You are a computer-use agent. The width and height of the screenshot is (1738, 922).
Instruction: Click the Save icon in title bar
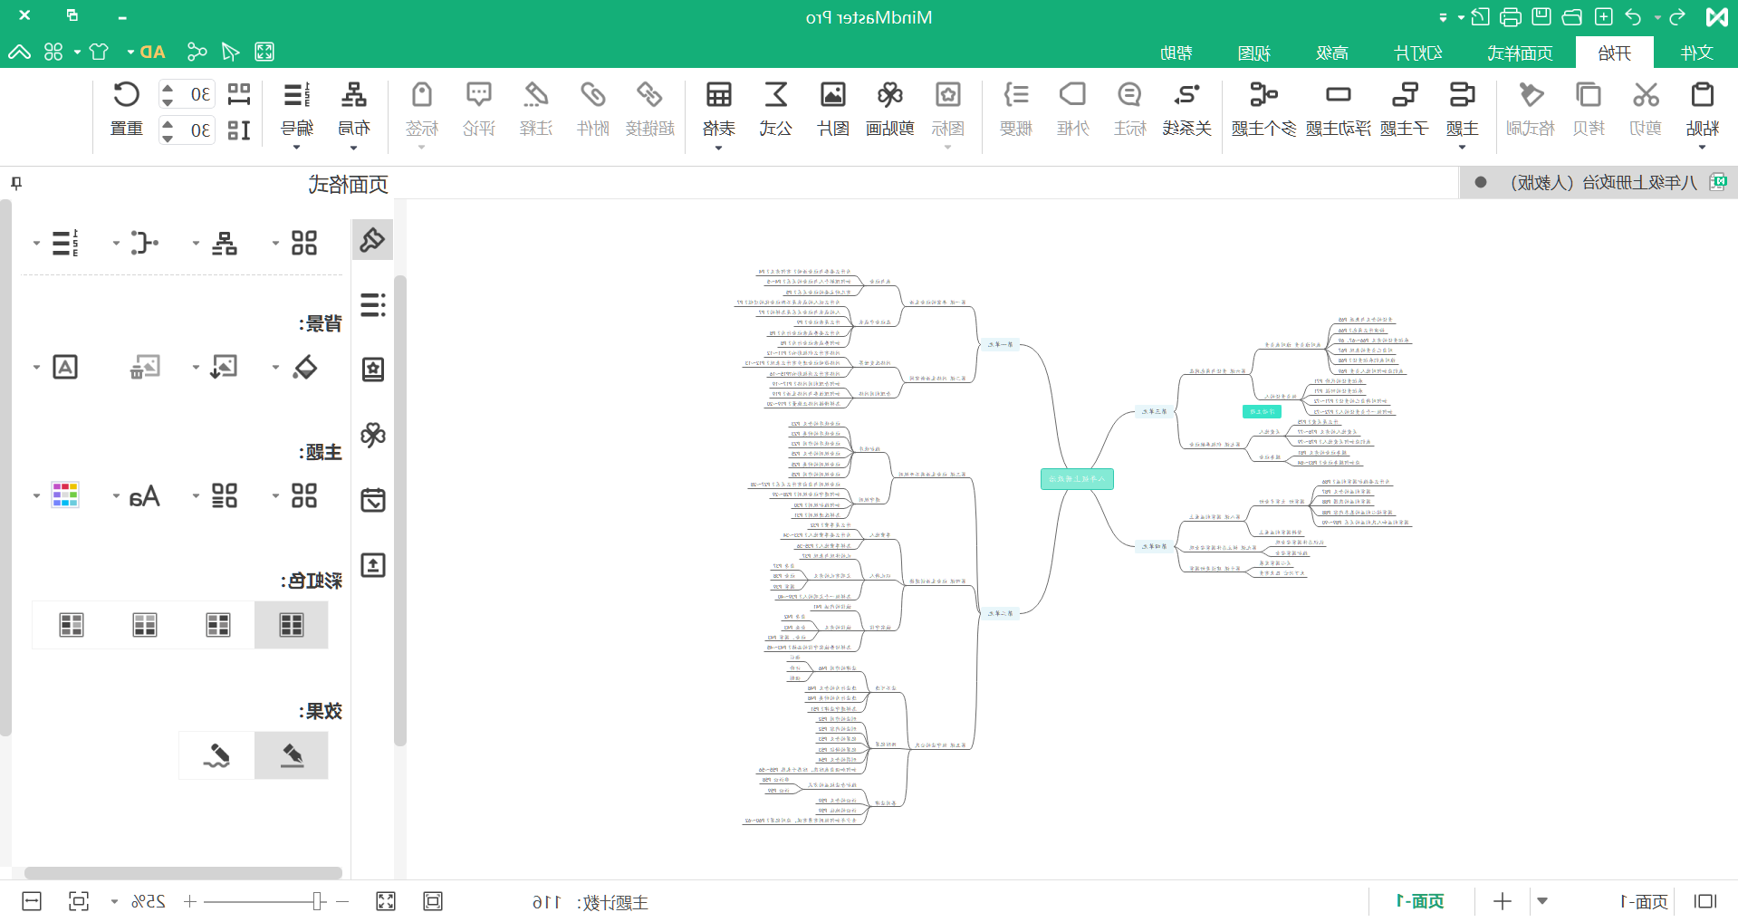point(1541,17)
